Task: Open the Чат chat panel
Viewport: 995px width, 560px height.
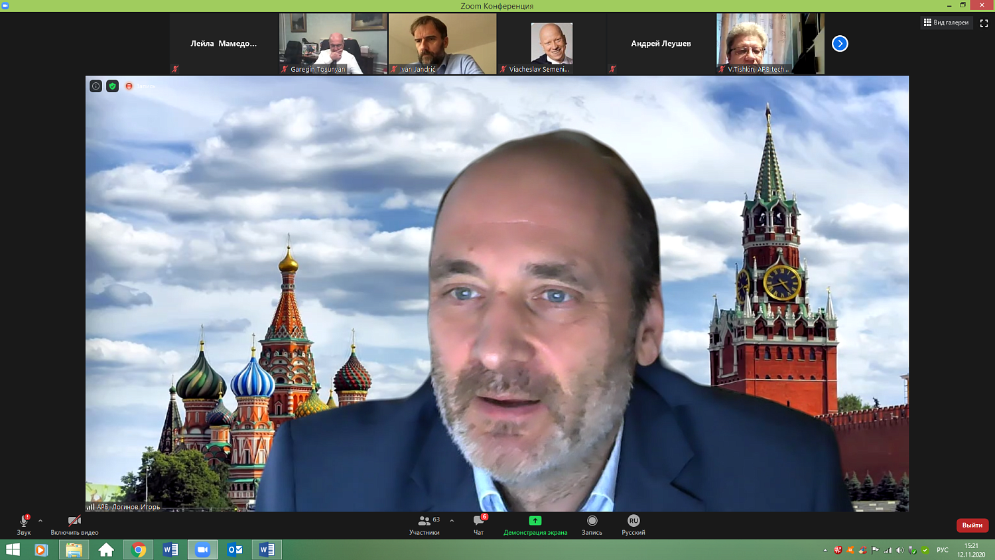Action: [x=479, y=525]
